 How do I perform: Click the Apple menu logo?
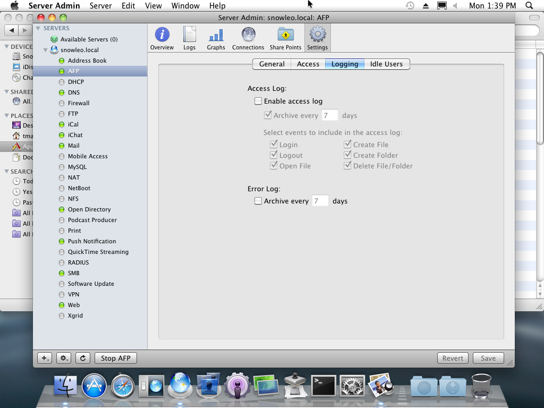point(14,5)
